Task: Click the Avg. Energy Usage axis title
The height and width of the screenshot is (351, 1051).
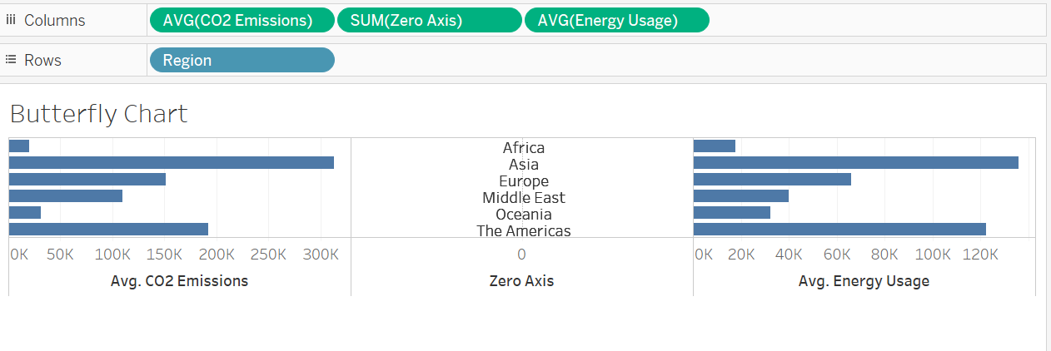Action: [x=864, y=281]
